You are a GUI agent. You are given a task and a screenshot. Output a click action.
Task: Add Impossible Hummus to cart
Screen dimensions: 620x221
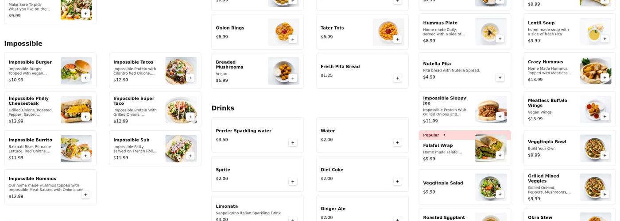(85, 194)
